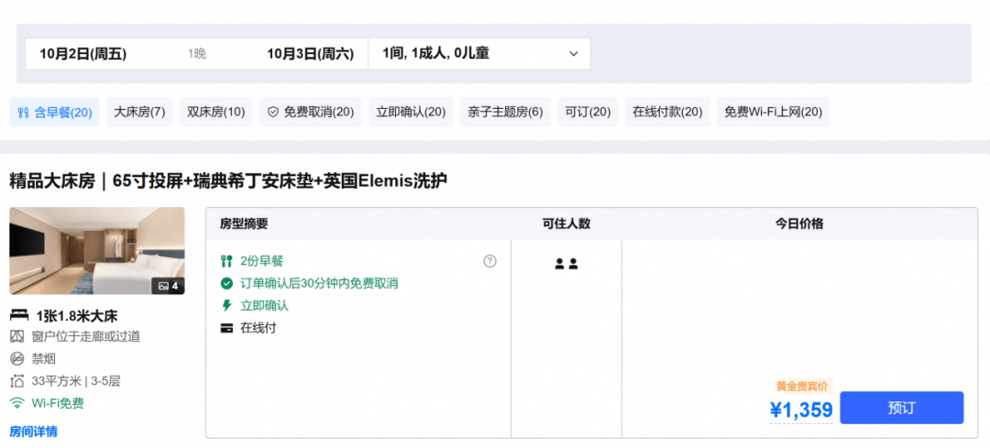Toggle the 在线付款(20) filter
Screen dimensions: 990x448
[667, 113]
